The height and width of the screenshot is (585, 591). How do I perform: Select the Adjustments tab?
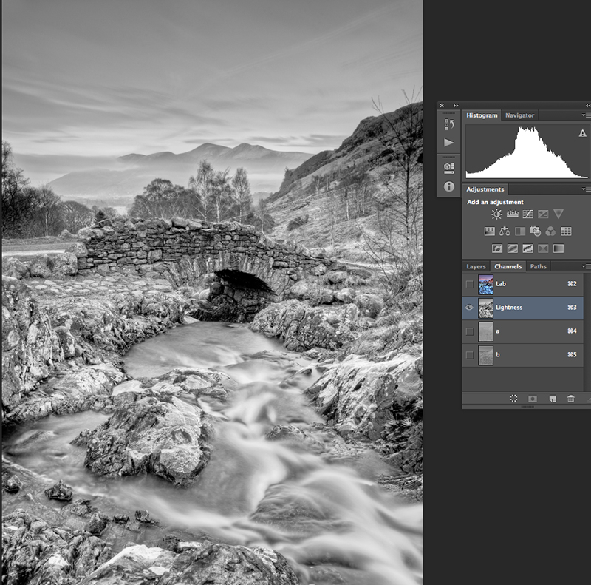tap(485, 189)
